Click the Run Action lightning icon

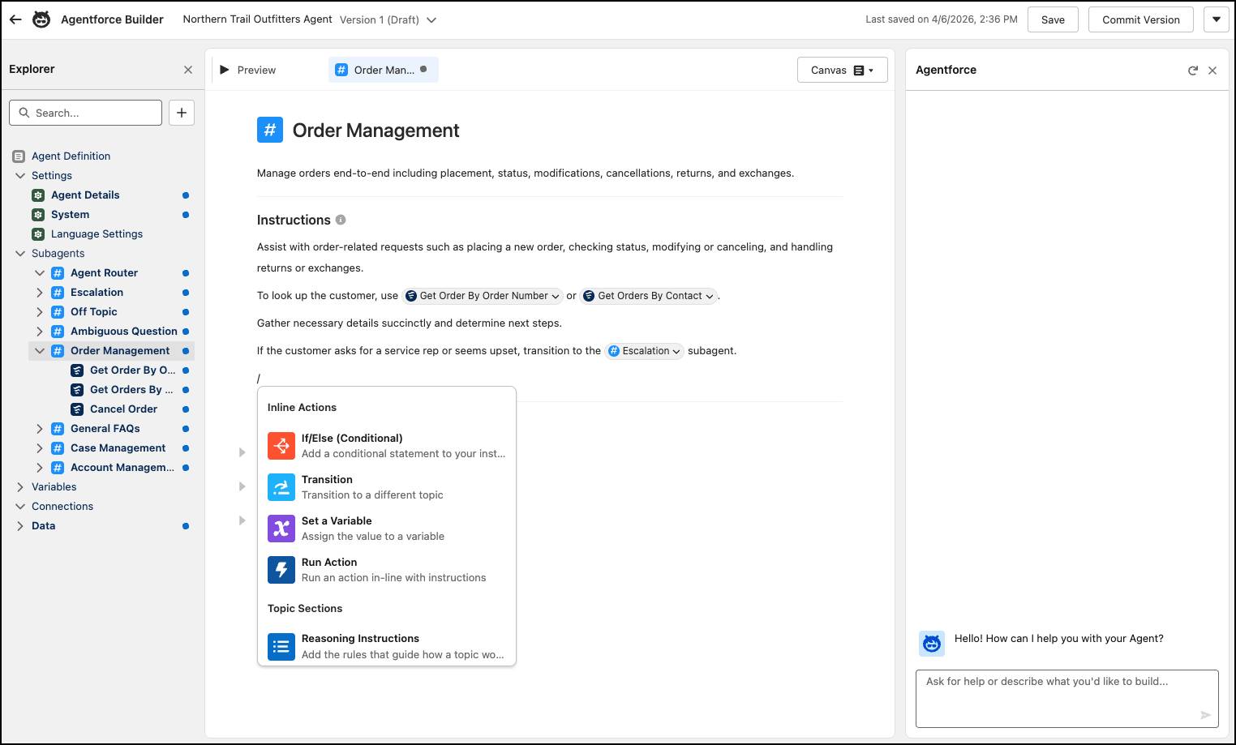tap(281, 570)
